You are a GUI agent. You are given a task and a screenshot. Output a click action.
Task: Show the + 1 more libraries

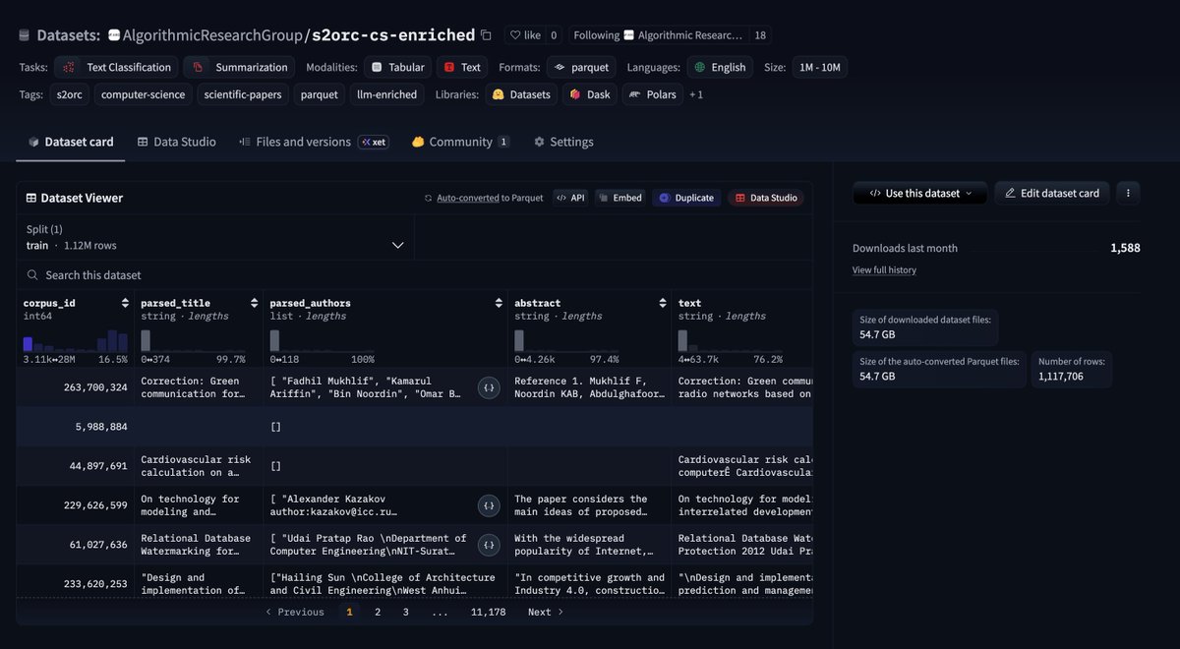(x=696, y=94)
